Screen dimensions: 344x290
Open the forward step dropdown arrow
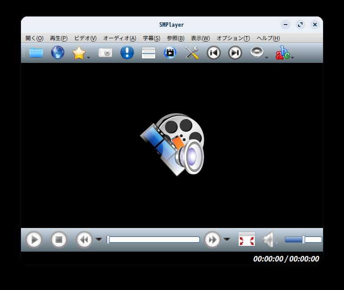pos(227,239)
